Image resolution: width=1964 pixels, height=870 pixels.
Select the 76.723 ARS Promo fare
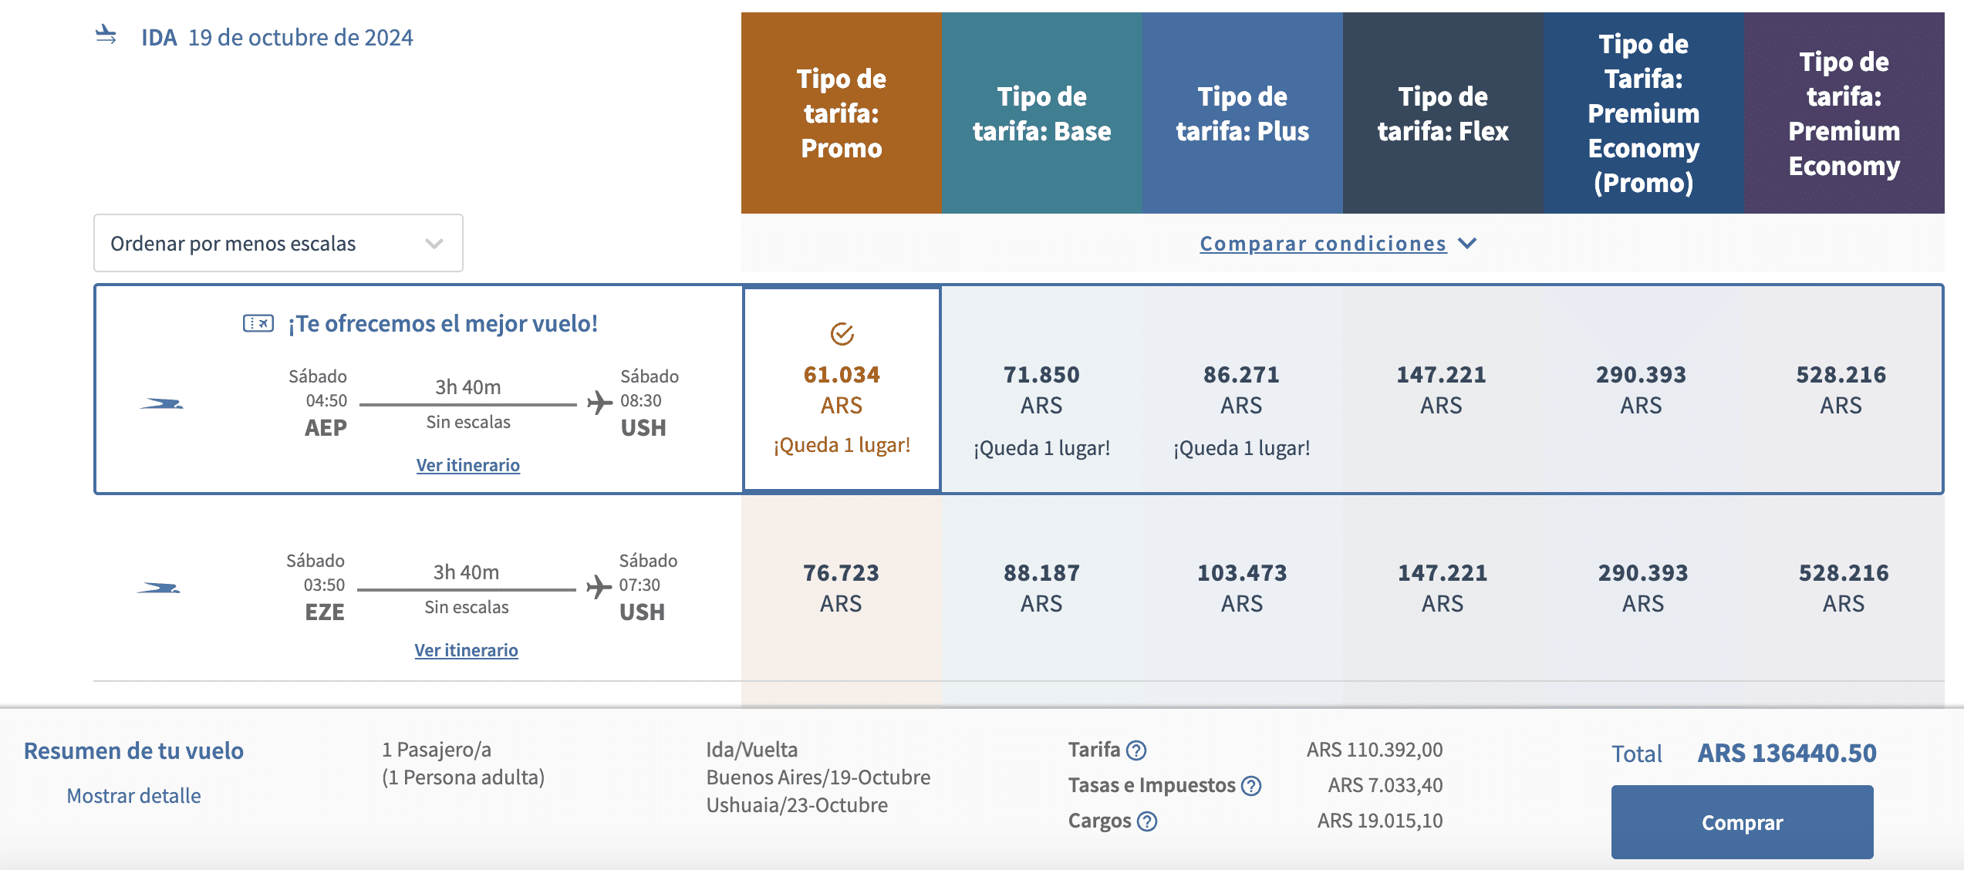(x=841, y=588)
